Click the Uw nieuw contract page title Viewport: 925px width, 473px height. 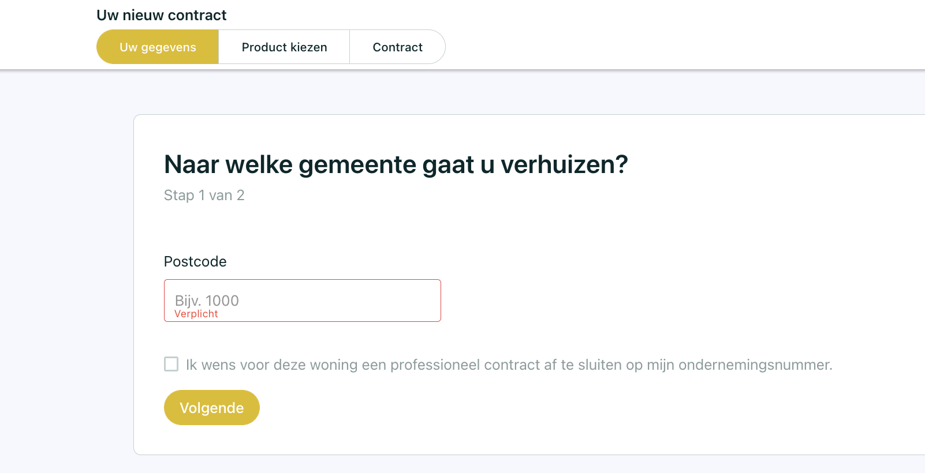point(162,15)
